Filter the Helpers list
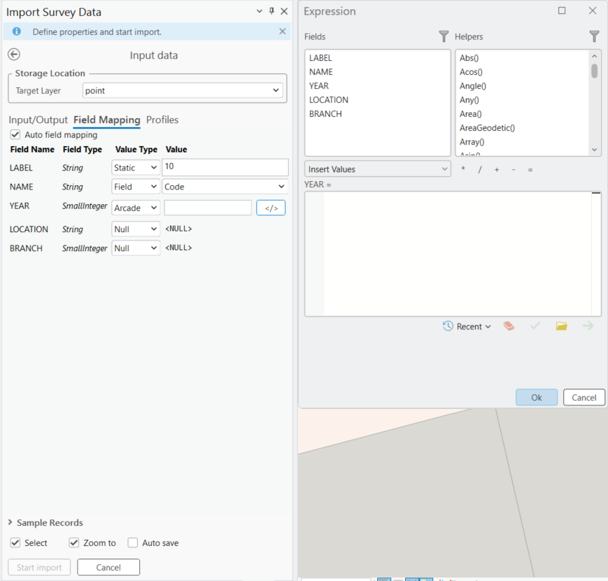 594,36
